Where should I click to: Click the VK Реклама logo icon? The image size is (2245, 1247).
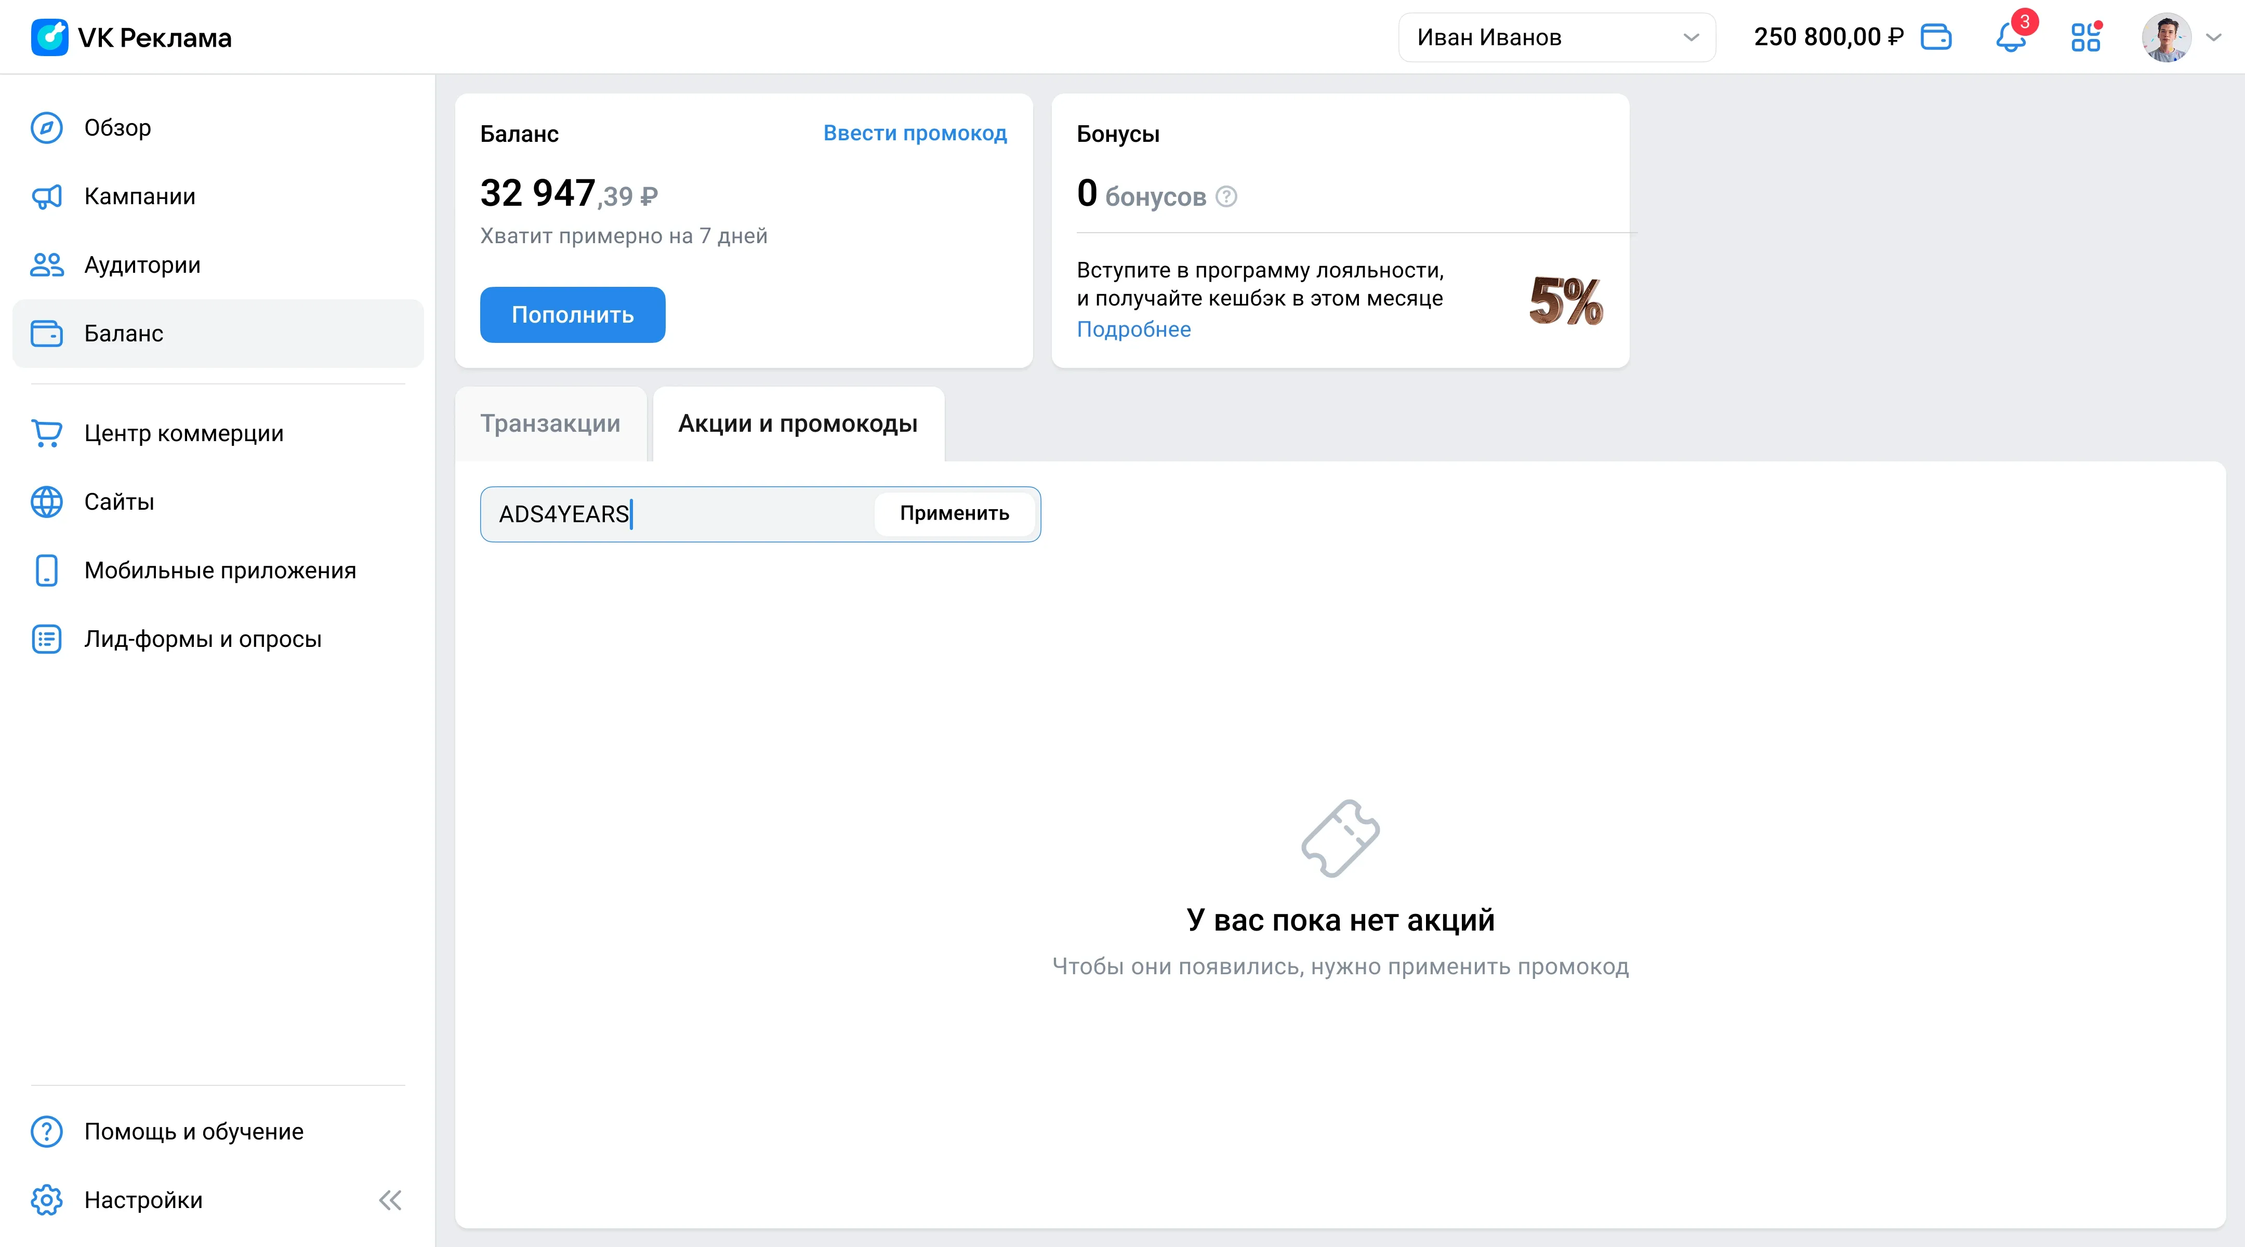tap(50, 37)
